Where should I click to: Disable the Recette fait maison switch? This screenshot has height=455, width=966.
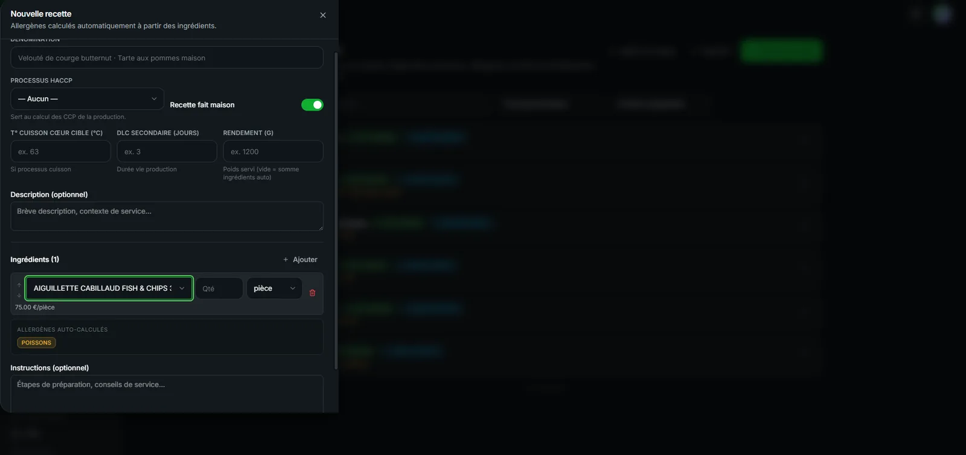tap(312, 105)
